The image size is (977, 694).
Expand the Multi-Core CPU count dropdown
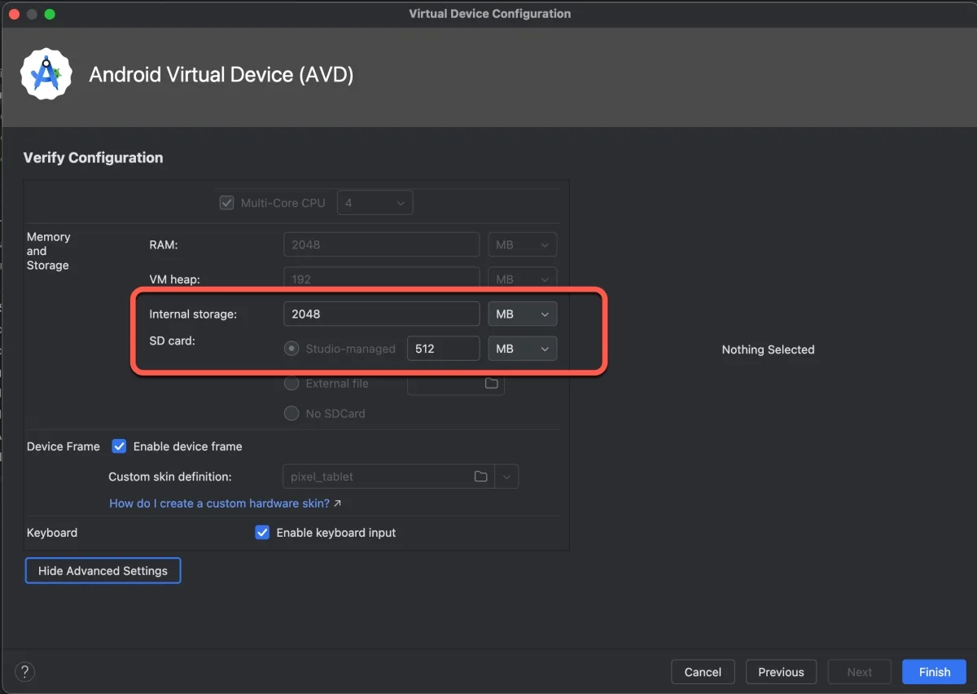tap(375, 203)
